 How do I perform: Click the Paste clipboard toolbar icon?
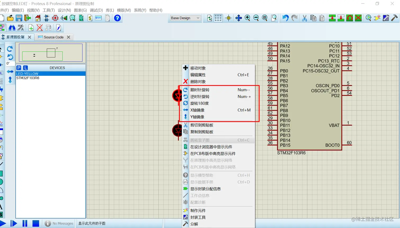point(322,18)
